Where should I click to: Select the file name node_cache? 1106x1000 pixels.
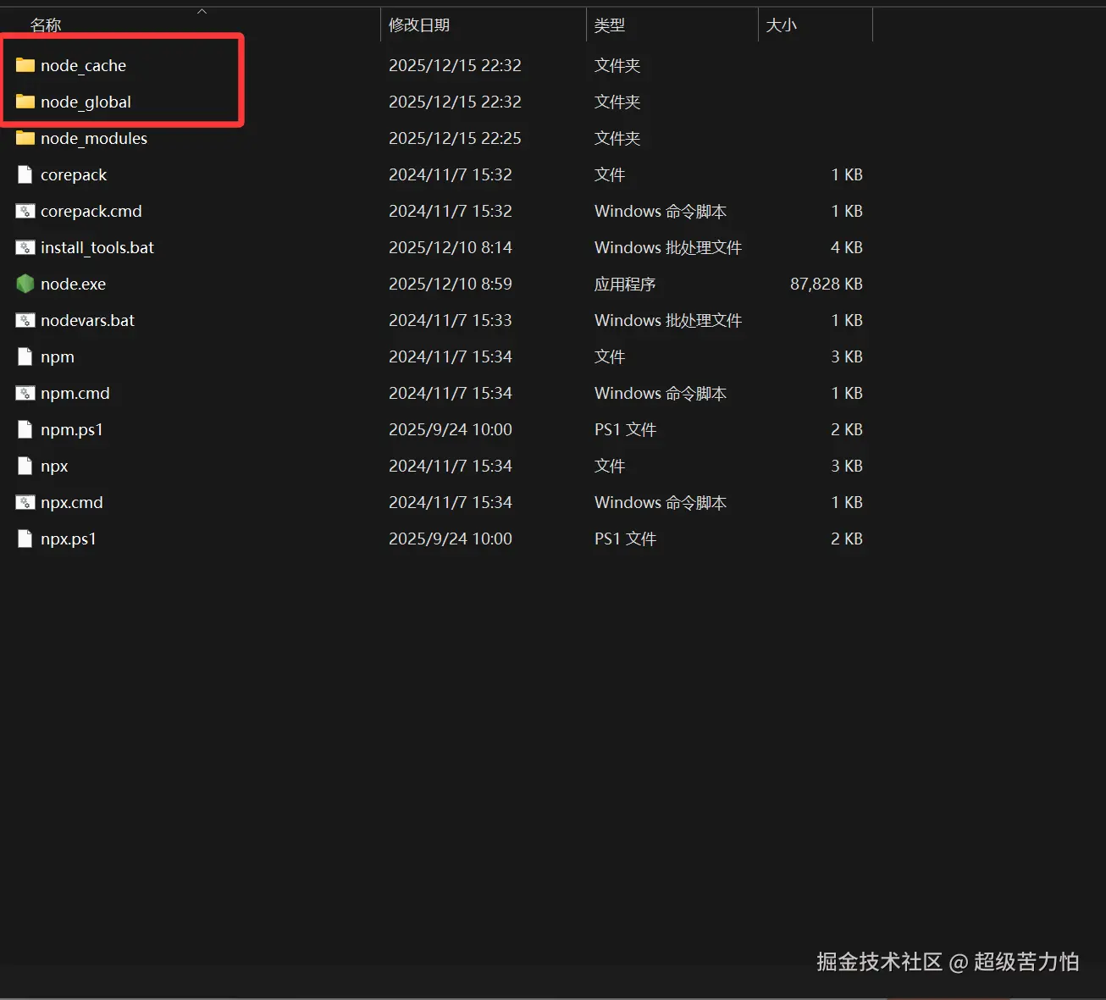pos(83,65)
